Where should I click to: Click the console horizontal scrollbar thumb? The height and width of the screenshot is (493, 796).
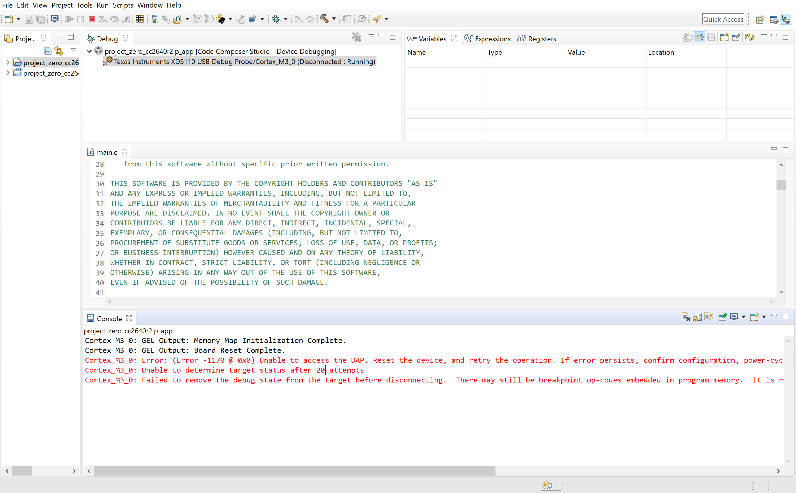point(294,471)
